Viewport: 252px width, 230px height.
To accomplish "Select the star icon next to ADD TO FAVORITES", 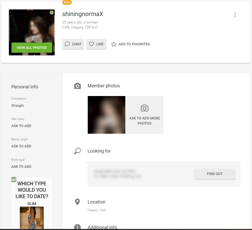I will click(x=113, y=44).
